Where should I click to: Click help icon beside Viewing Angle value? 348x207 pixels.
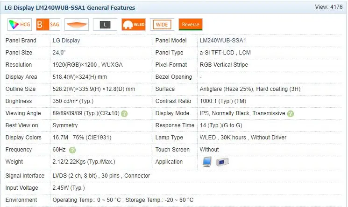click(x=124, y=114)
